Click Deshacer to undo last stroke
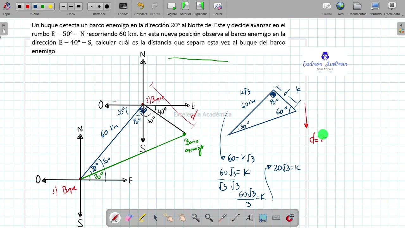 tap(140, 9)
